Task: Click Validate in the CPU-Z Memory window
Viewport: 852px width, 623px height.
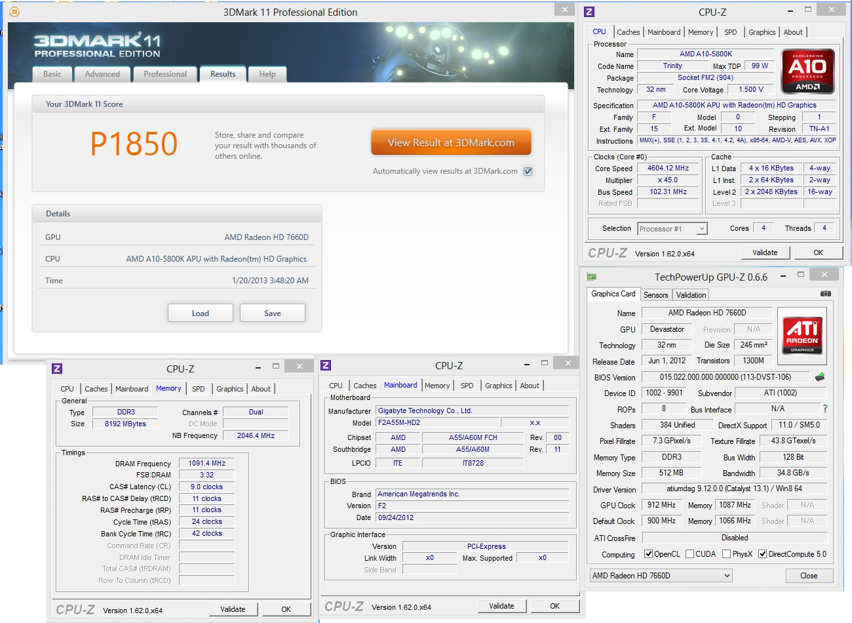Action: coord(233,609)
